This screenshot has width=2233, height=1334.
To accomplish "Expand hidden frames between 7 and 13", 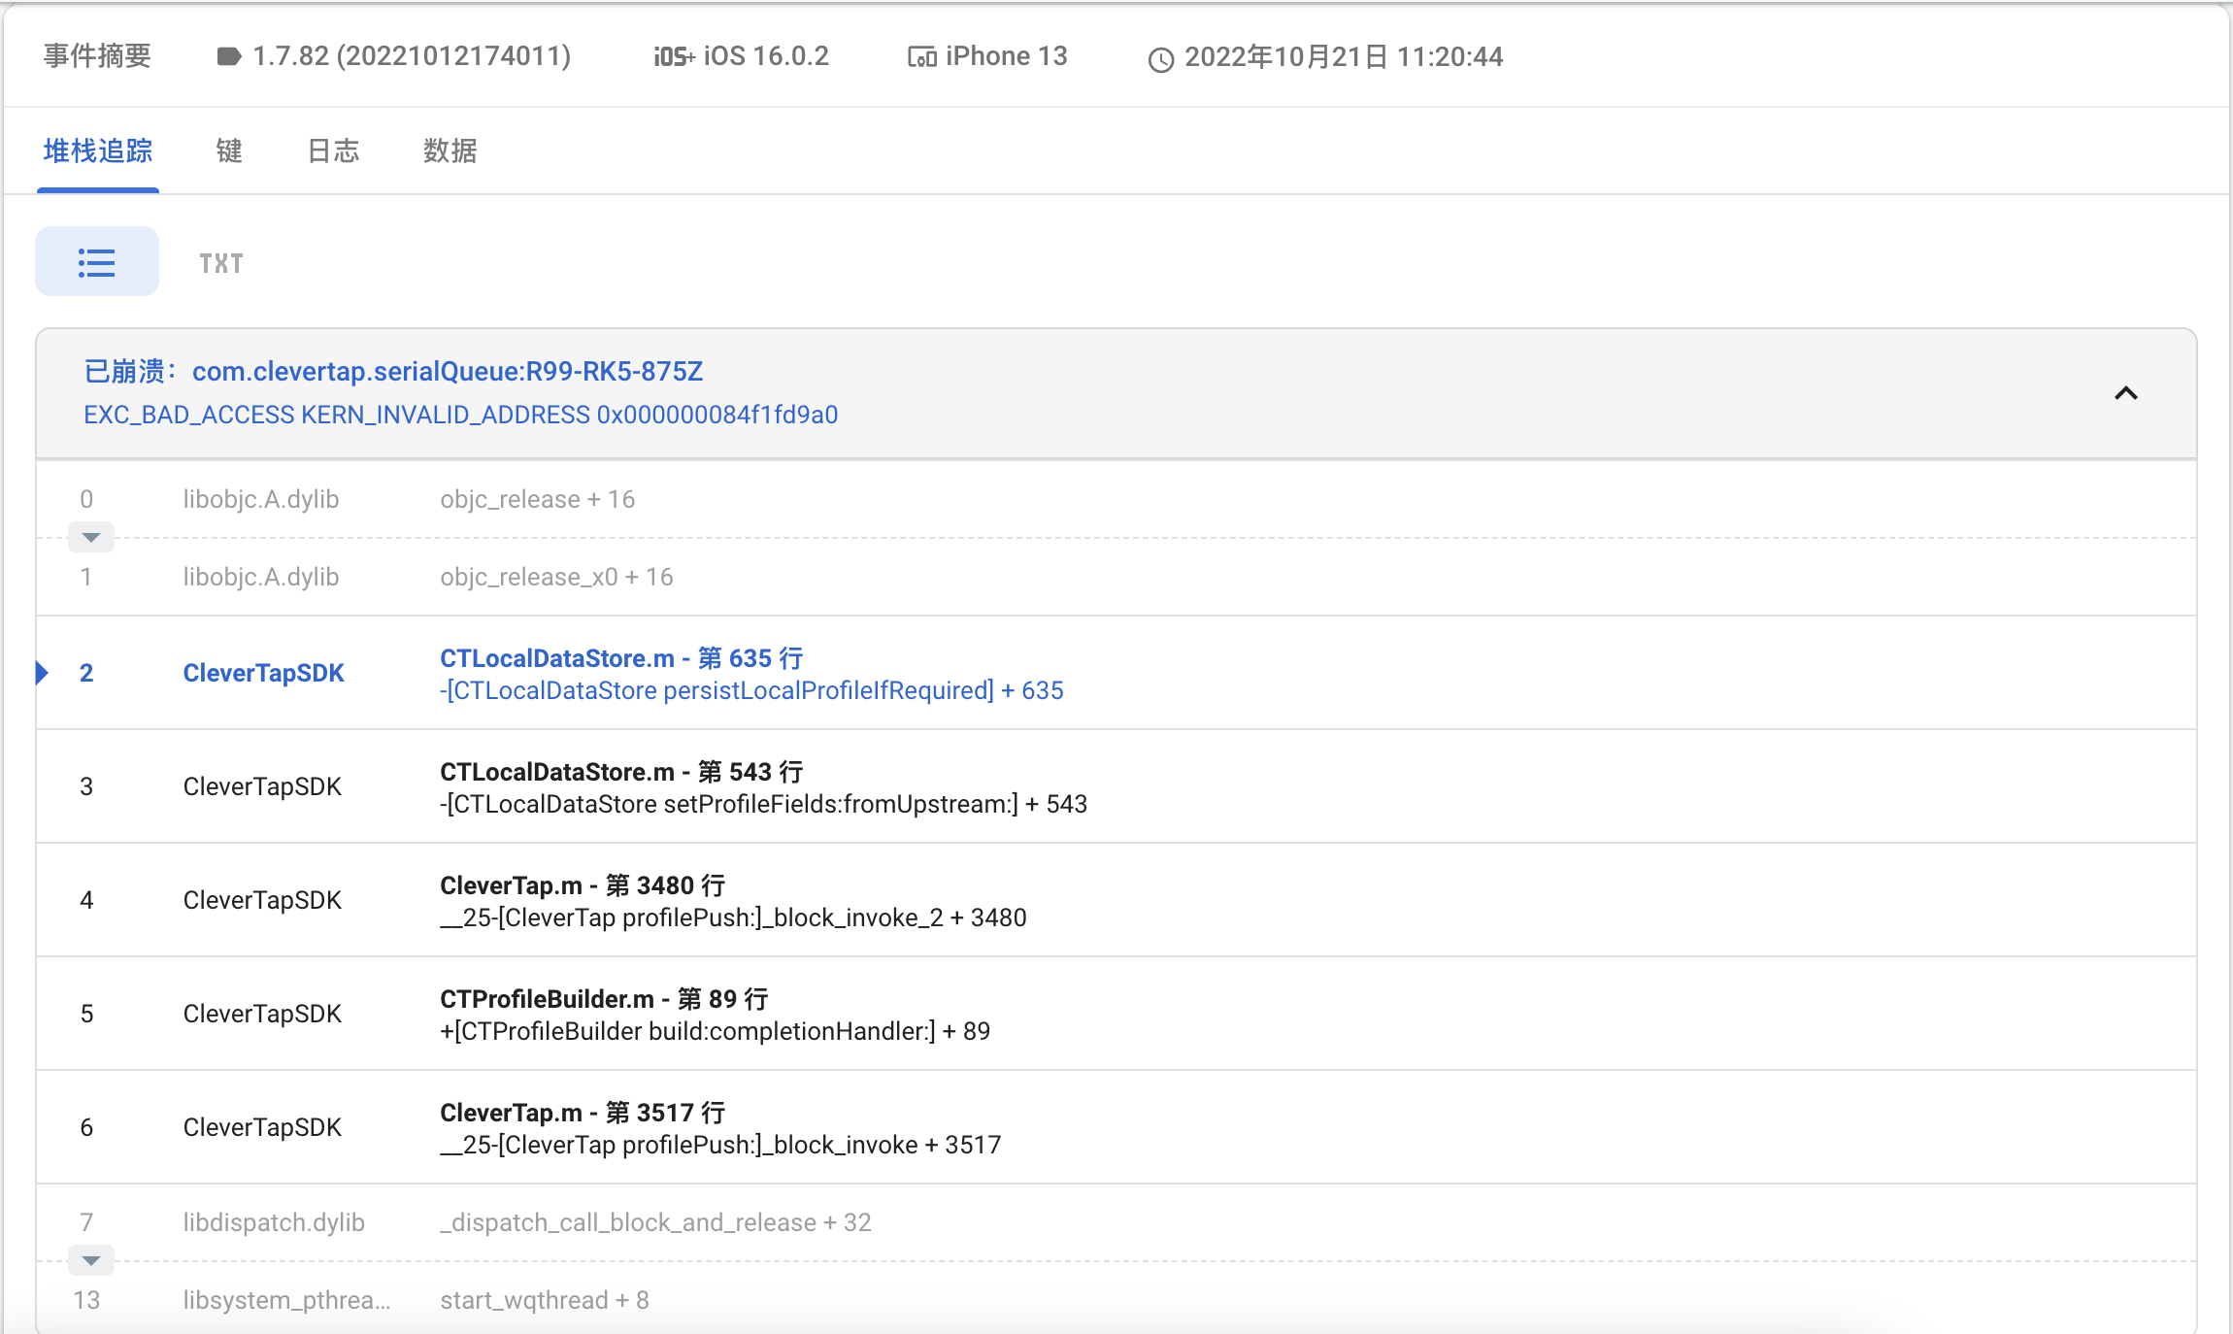I will coord(91,1260).
